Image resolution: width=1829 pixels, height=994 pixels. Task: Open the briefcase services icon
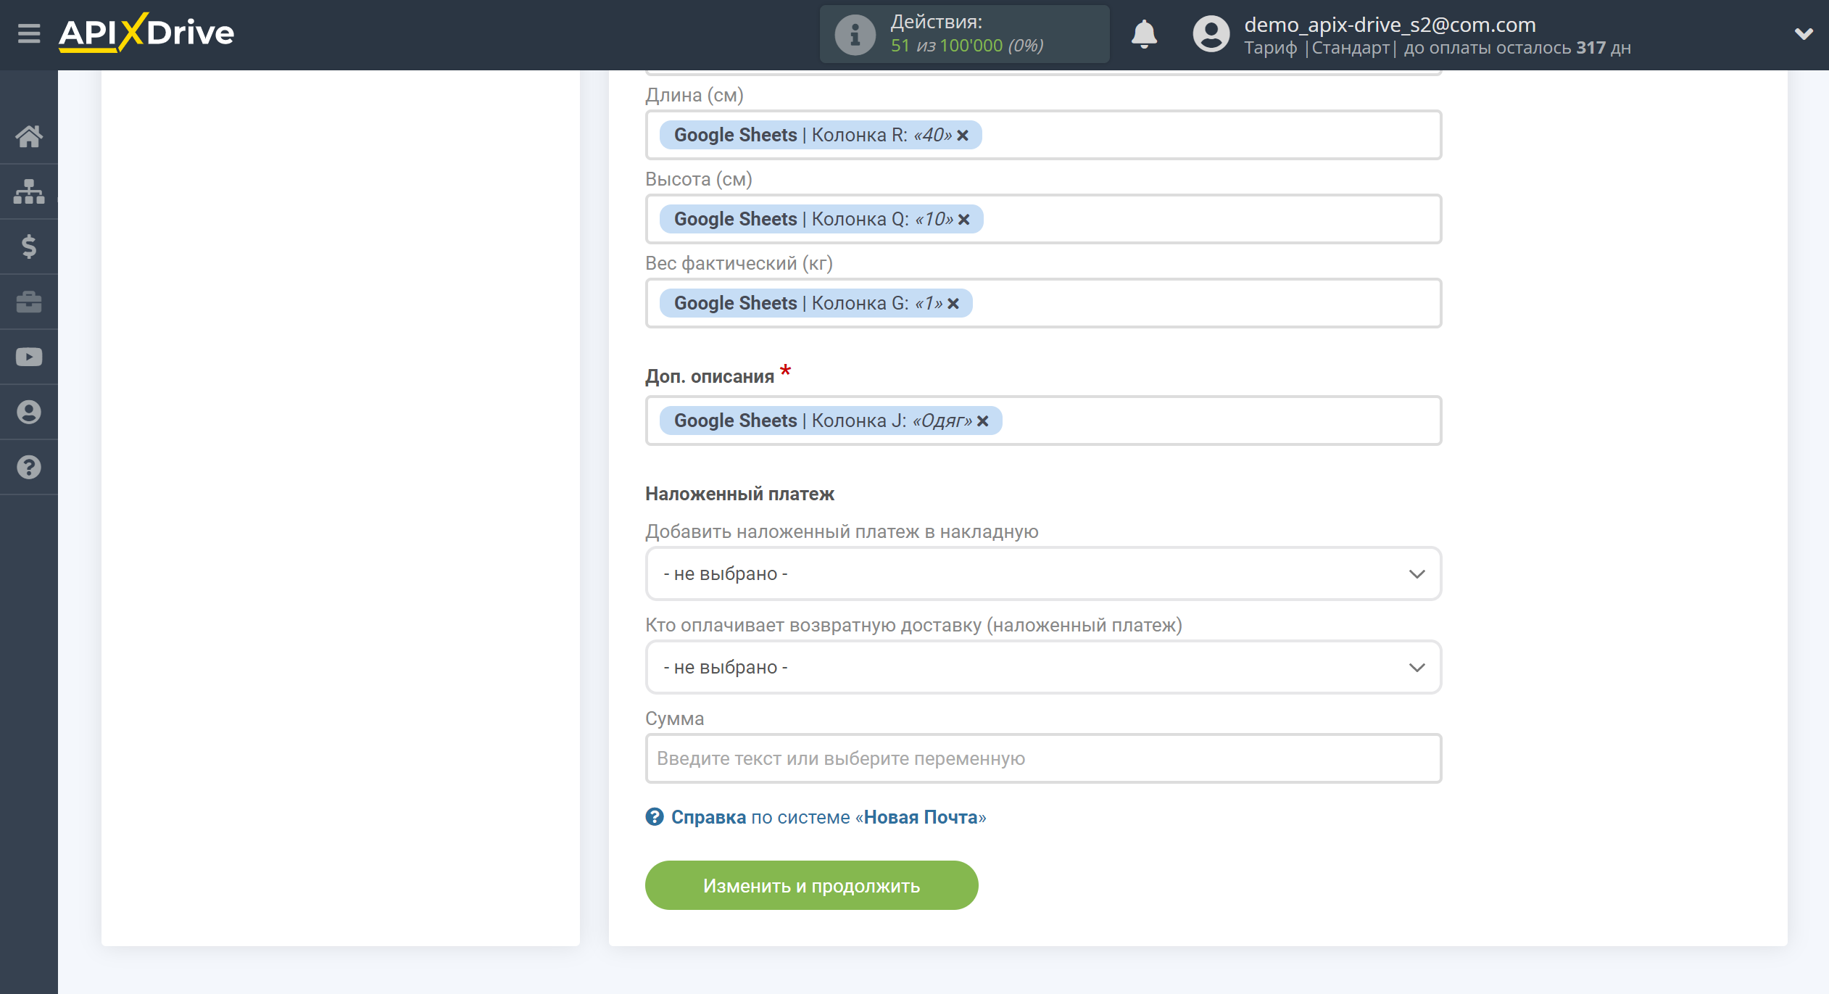(29, 302)
